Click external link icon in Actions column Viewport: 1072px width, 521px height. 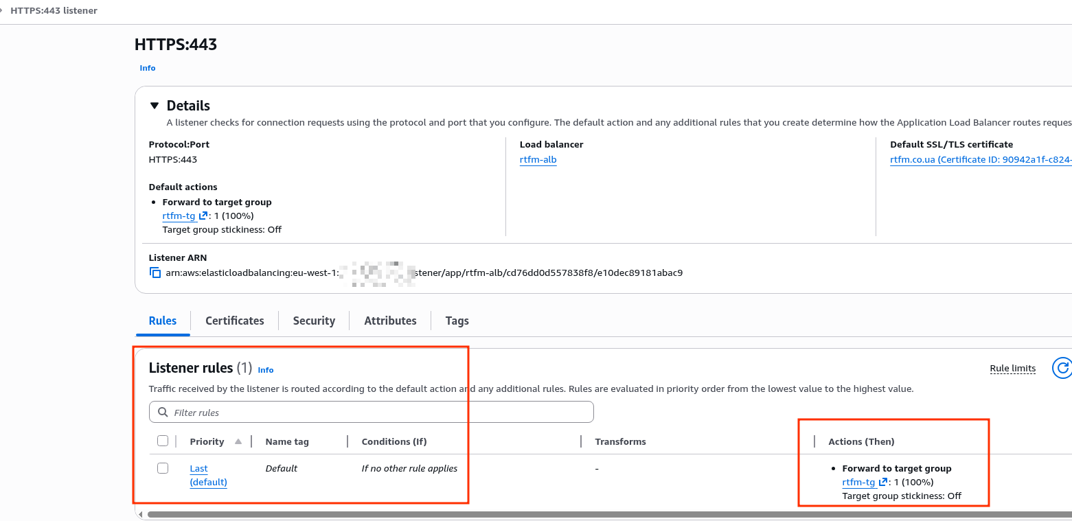tap(883, 483)
